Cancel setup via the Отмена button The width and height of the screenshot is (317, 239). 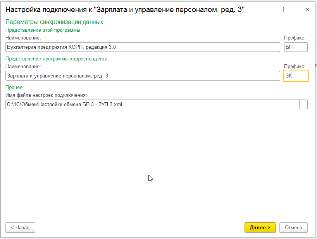click(293, 227)
